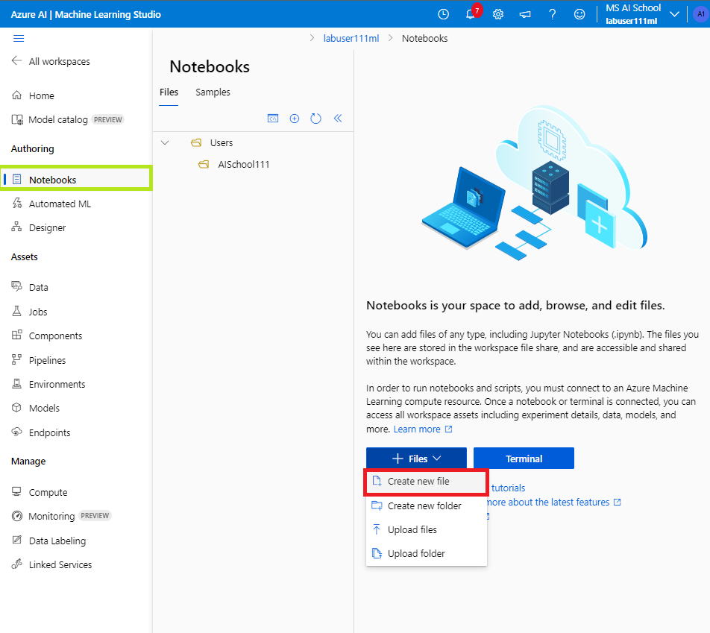This screenshot has width=710, height=633.
Task: Open notifications bell with 7 alerts
Action: click(x=471, y=14)
